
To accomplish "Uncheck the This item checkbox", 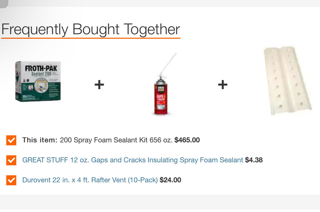I will point(11,140).
